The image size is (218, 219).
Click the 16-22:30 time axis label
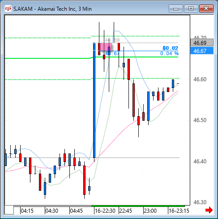(x=105, y=211)
